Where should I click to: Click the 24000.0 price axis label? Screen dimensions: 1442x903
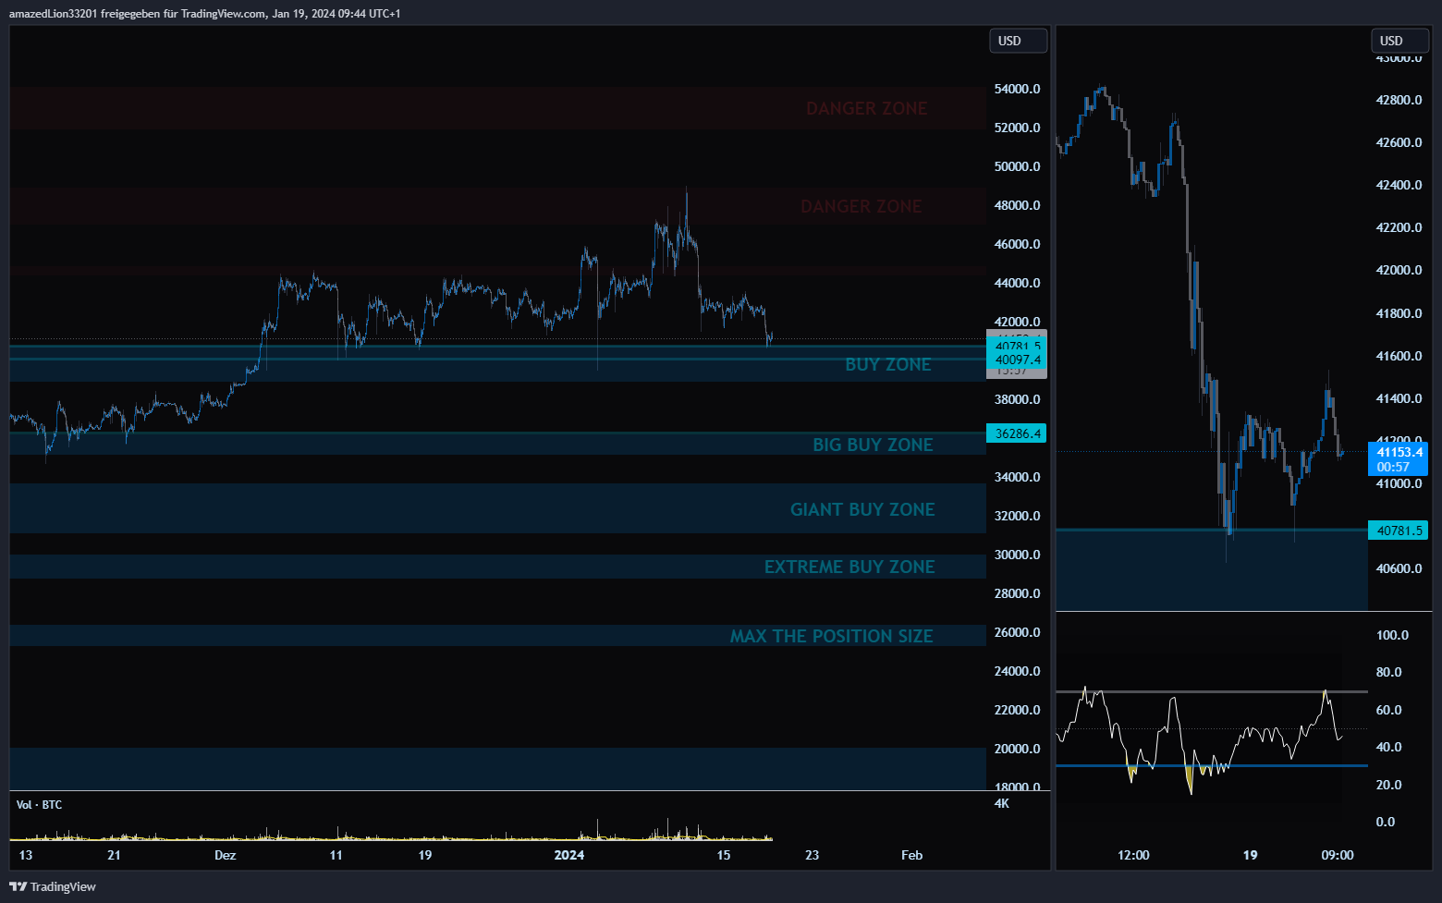point(1017,671)
